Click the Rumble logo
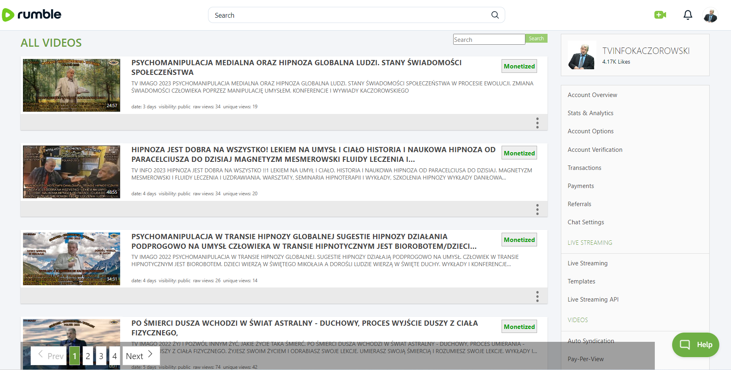 click(31, 15)
